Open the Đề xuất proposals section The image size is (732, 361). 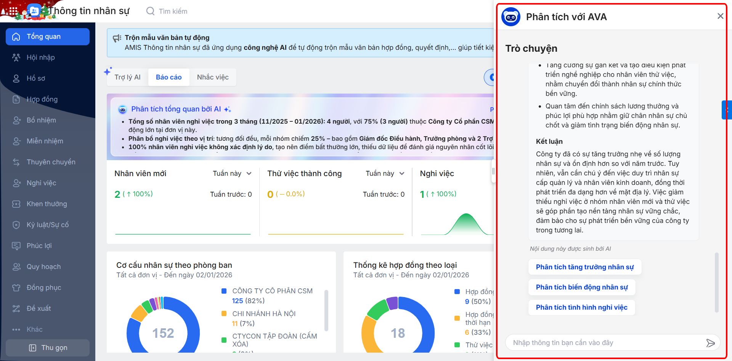(48, 309)
